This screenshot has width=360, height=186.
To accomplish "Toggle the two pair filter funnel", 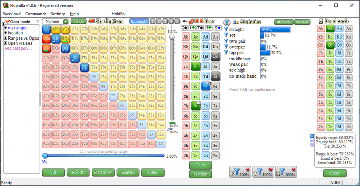I will 226,41.
